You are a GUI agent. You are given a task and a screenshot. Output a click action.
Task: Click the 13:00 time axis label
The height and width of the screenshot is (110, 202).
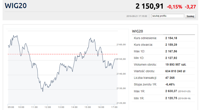[61, 107]
